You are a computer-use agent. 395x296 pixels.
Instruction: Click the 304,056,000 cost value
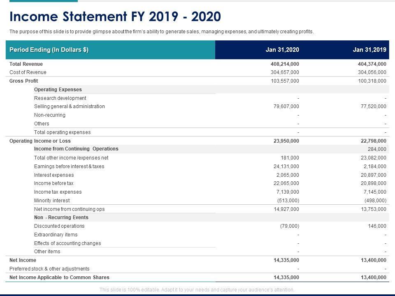372,72
